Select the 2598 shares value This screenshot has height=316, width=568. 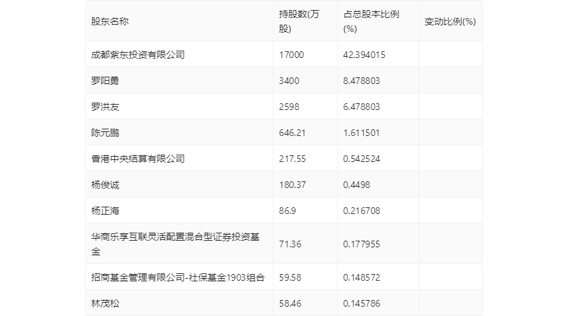pyautogui.click(x=289, y=107)
